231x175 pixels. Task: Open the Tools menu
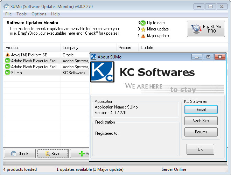[21, 14]
